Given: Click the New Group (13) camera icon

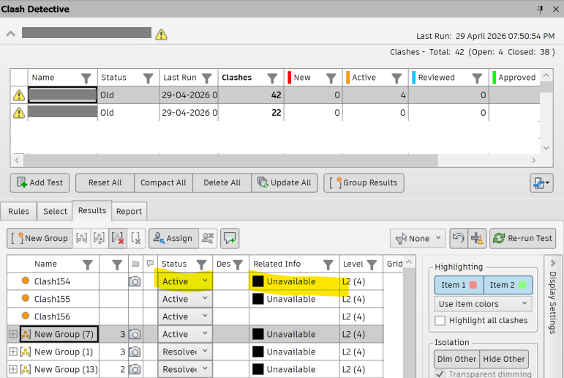Looking at the screenshot, I should click(x=135, y=369).
